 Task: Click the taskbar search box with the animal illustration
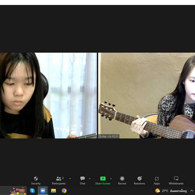pos(13,190)
